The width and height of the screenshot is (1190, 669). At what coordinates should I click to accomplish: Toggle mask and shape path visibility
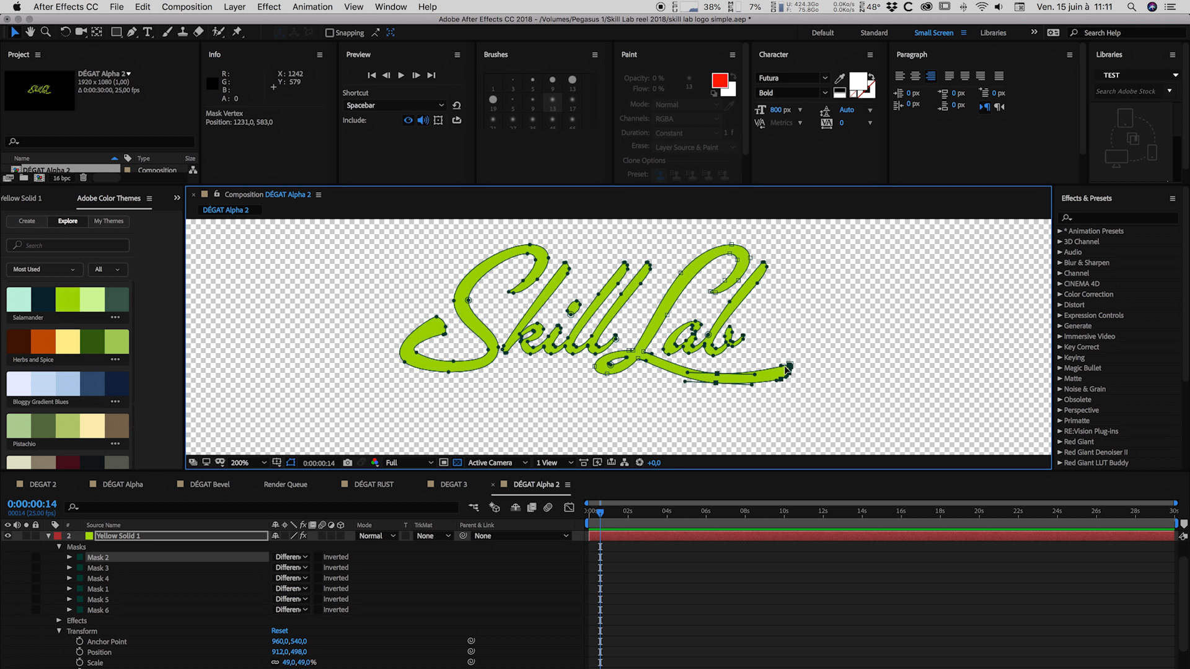coord(291,463)
